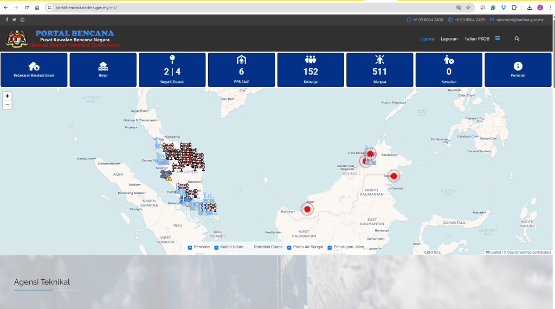
Task: Select the Banjir flood tile
Action: (x=103, y=70)
